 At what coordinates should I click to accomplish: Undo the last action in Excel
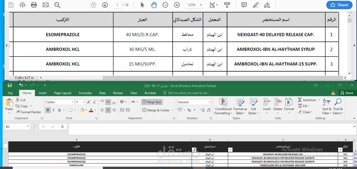click(21, 85)
